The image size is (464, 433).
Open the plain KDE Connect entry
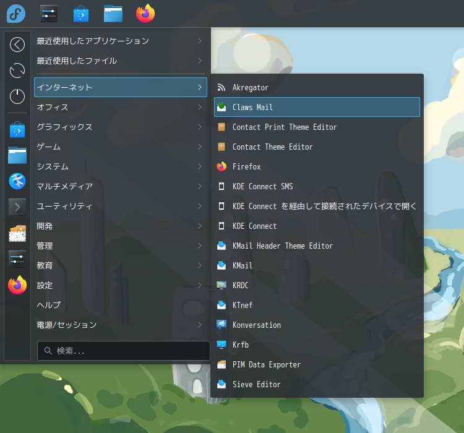point(317,226)
